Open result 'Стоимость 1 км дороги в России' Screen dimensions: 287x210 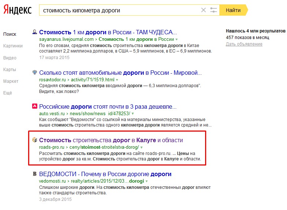click(x=108, y=32)
